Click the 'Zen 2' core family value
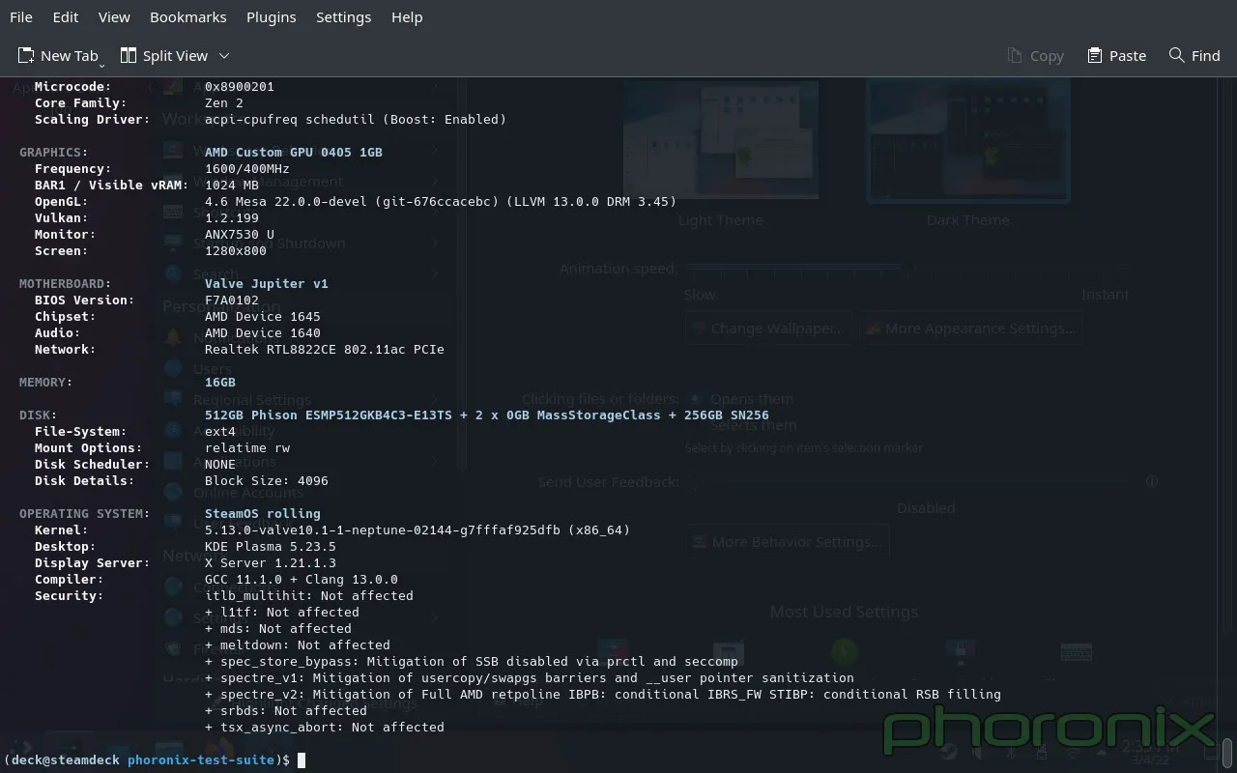This screenshot has height=773, width=1237. point(224,103)
